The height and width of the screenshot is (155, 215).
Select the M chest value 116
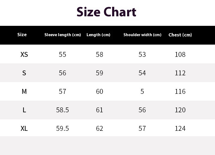pos(180,91)
